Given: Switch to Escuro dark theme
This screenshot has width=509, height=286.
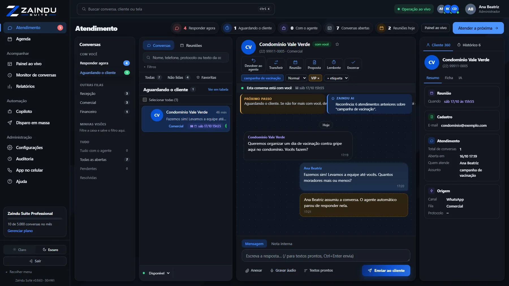Looking at the screenshot, I should pos(50,250).
